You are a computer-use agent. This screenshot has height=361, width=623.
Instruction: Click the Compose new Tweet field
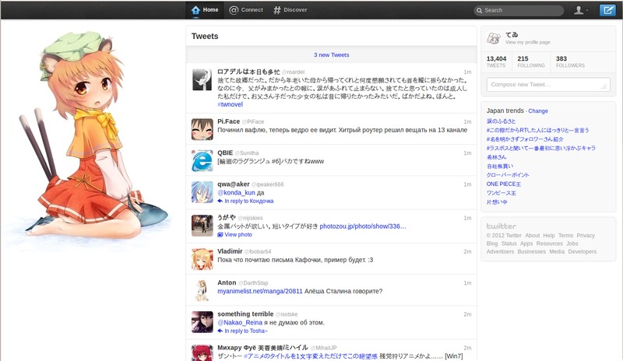[548, 85]
